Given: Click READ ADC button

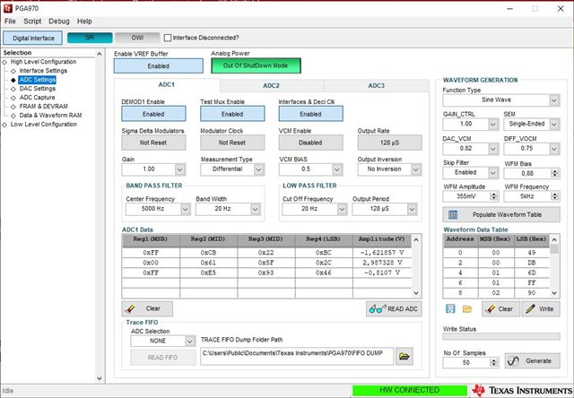Looking at the screenshot, I should (394, 308).
